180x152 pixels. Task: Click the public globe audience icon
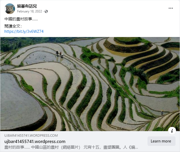point(46,11)
